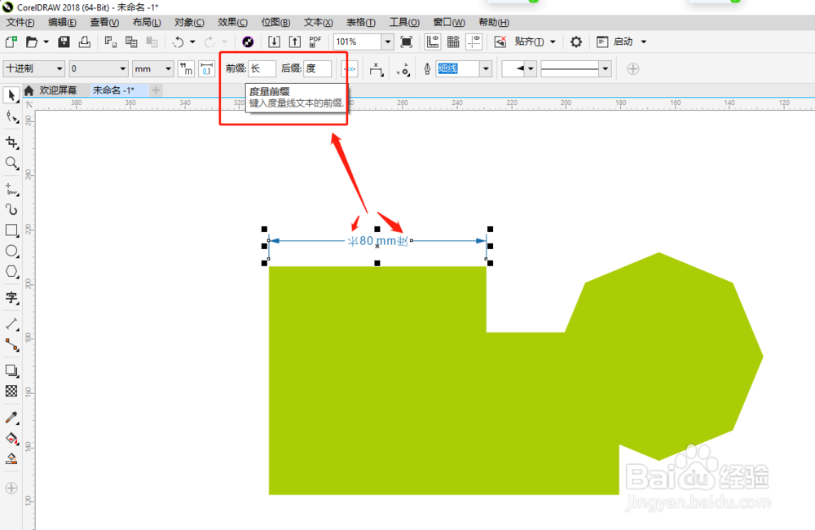815x530 pixels.
Task: Click the Full-screen preview icon
Action: click(407, 42)
